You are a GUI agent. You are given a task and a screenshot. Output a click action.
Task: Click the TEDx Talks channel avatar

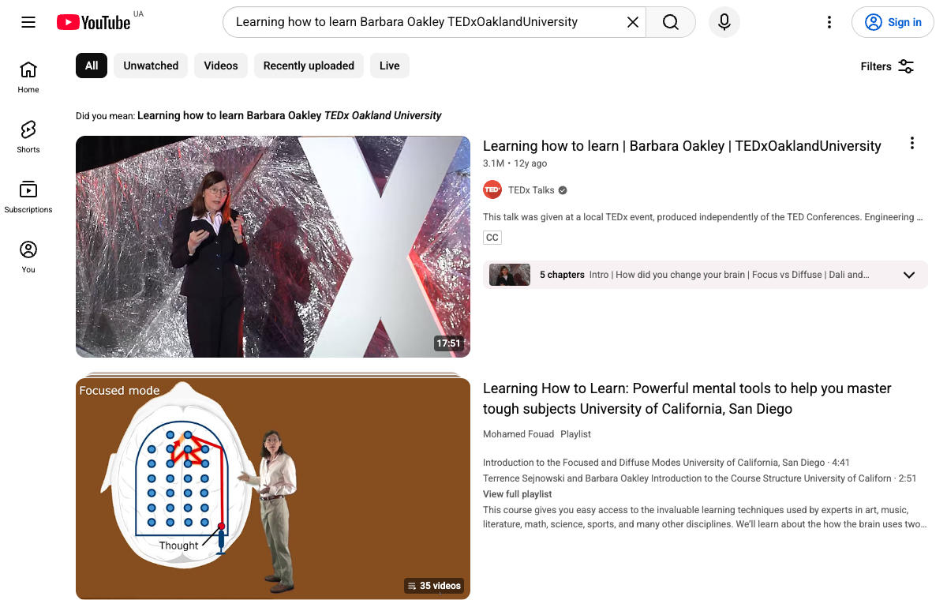[x=492, y=189]
